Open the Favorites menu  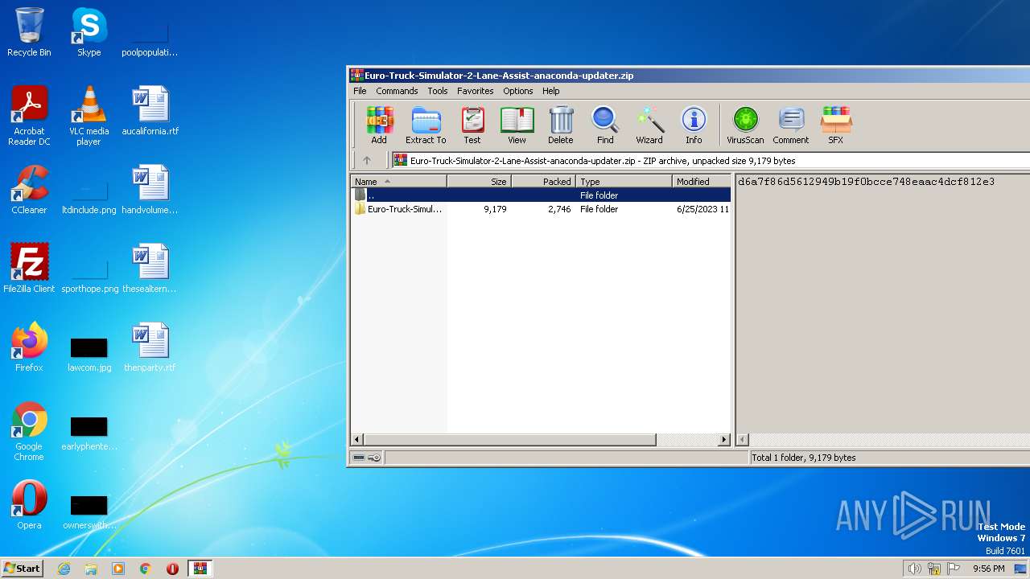[476, 91]
